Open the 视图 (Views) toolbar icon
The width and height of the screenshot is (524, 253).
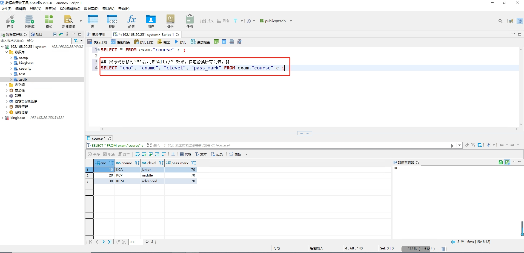[112, 21]
